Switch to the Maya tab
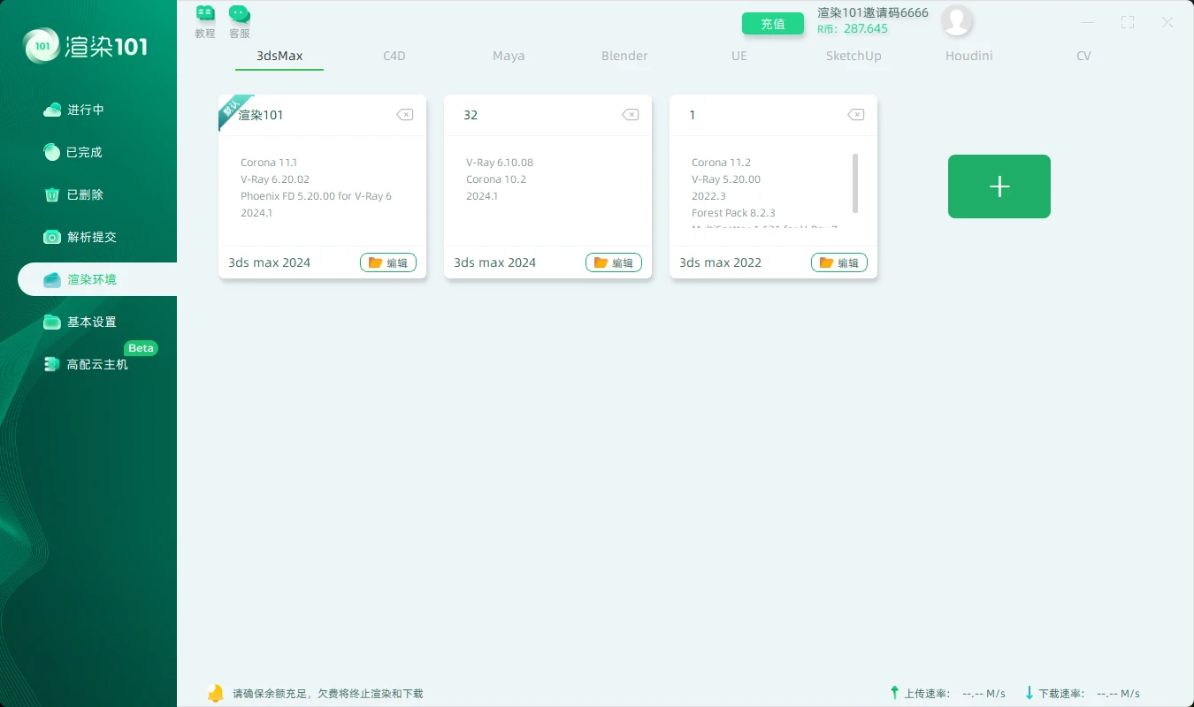This screenshot has width=1194, height=707. click(x=509, y=56)
